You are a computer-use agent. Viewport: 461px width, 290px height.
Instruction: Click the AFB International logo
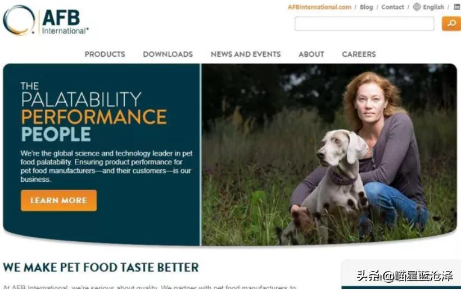tap(46, 20)
